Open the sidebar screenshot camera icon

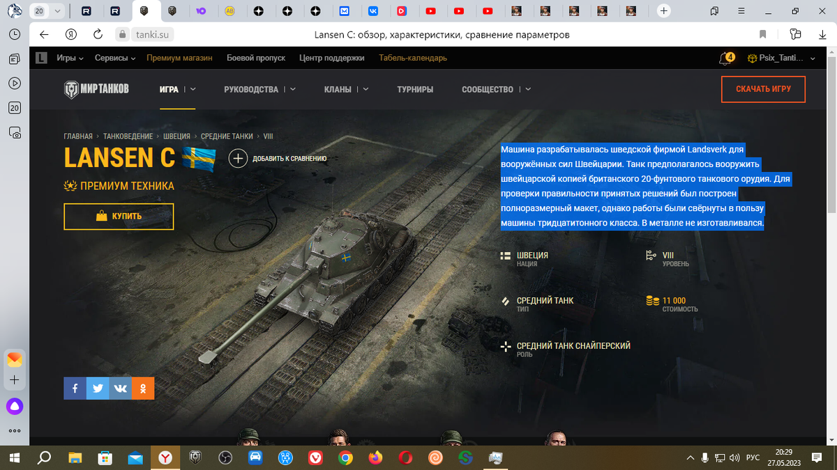coord(15,132)
